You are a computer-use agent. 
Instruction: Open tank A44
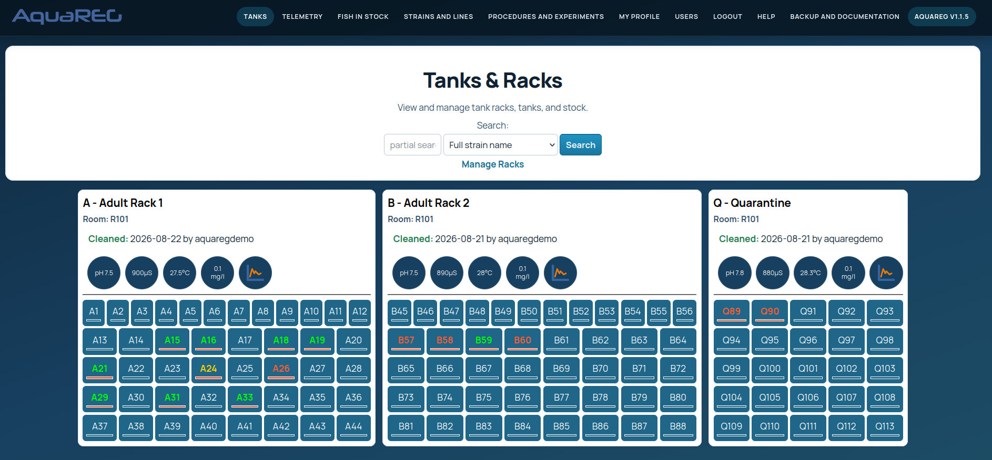click(353, 427)
